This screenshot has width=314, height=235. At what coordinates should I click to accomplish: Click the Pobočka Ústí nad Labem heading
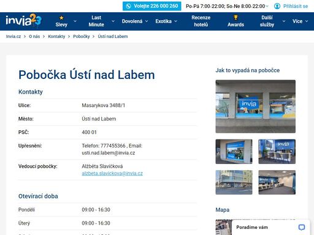86,75
